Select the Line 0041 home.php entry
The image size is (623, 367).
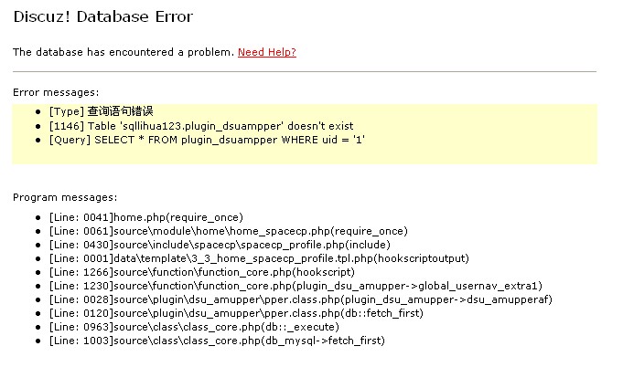145,217
